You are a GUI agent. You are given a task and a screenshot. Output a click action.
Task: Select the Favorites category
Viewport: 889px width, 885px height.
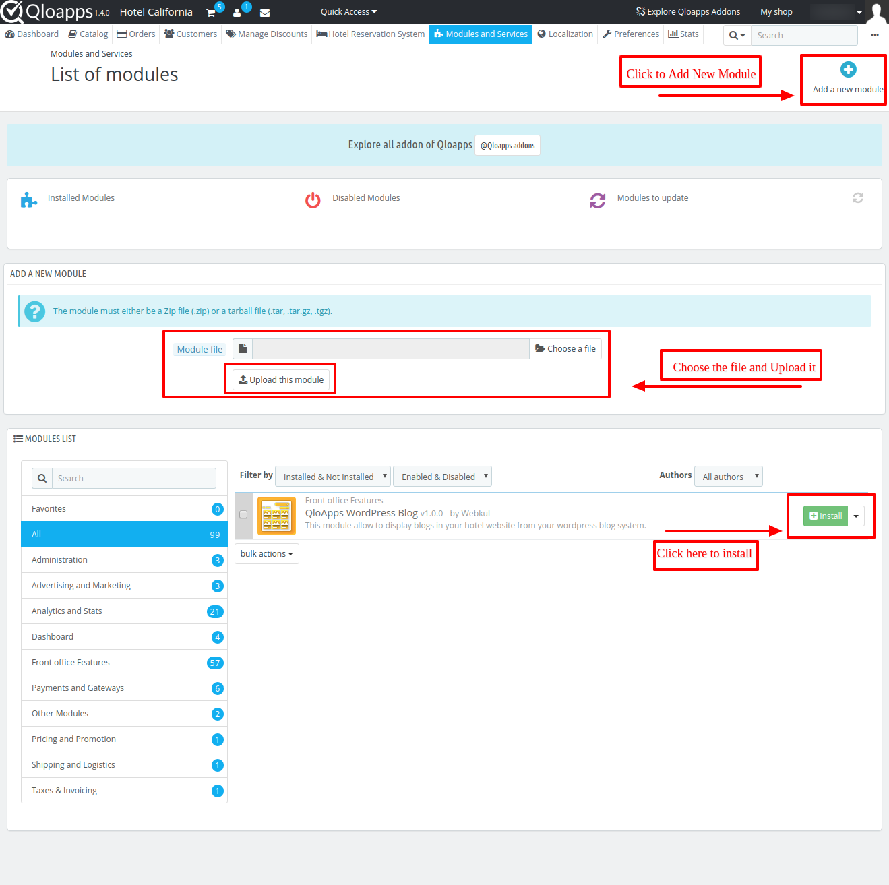click(124, 509)
